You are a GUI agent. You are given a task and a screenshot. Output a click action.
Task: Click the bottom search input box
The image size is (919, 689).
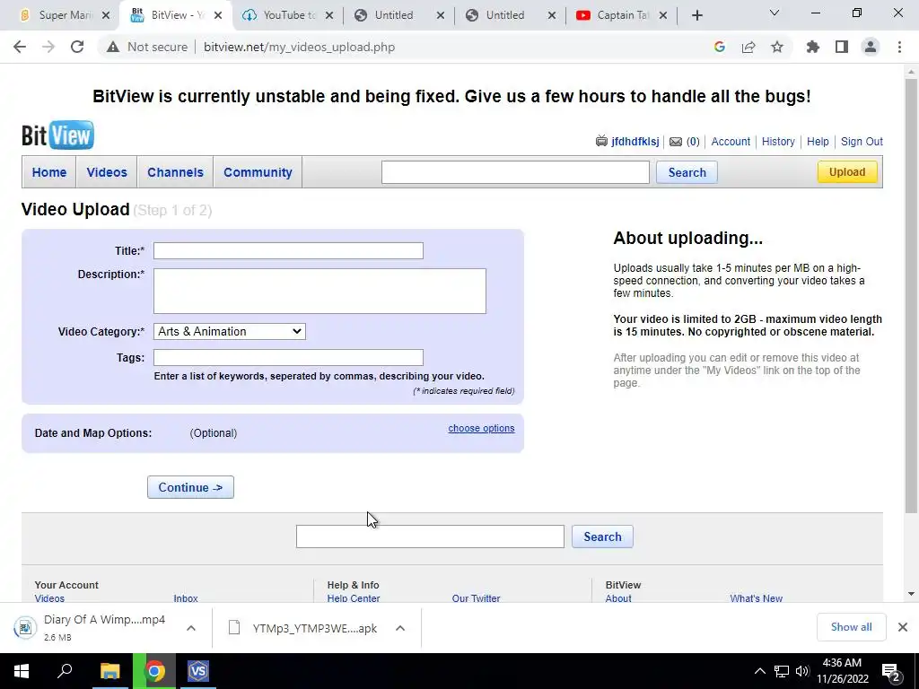click(x=430, y=536)
